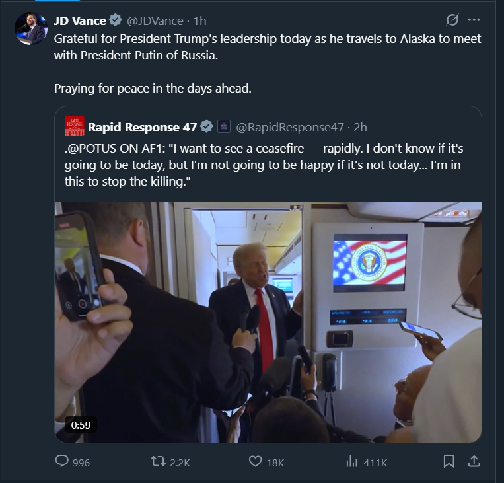Open the Grok explain-post icon

pos(453,20)
